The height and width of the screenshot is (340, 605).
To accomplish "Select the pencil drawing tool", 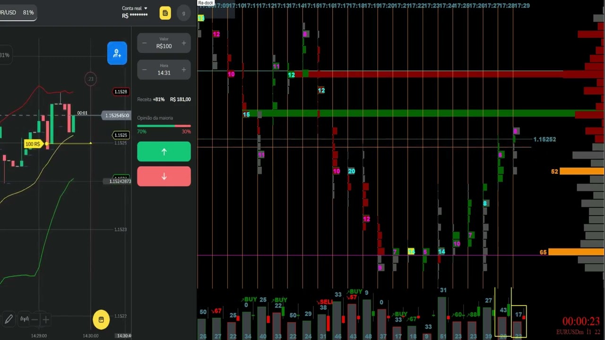I will 9,320.
